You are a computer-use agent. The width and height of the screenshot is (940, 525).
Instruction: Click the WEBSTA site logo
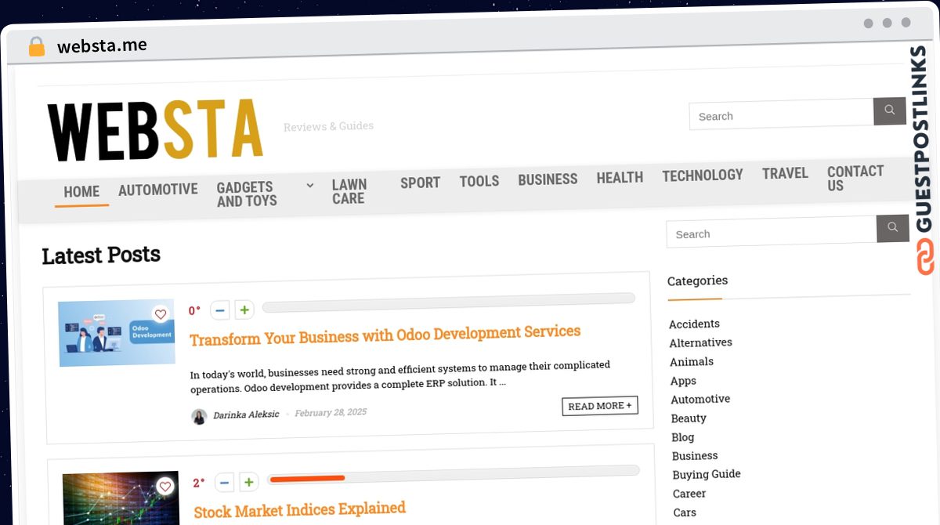[154, 130]
